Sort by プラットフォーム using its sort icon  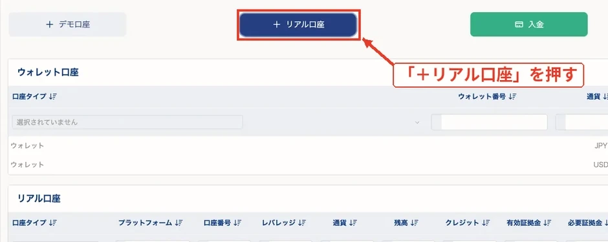(179, 223)
